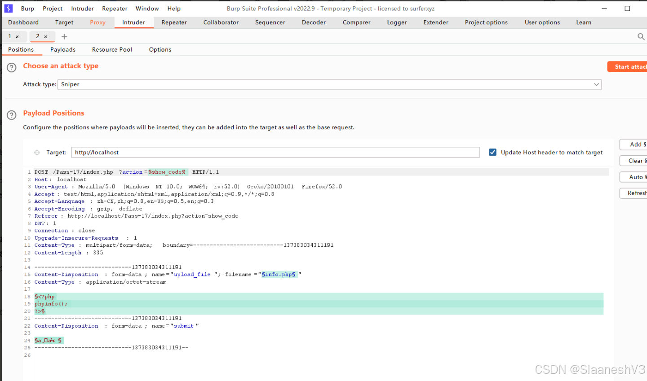Open help for Choose an attack type
The height and width of the screenshot is (381, 647).
[x=12, y=68]
